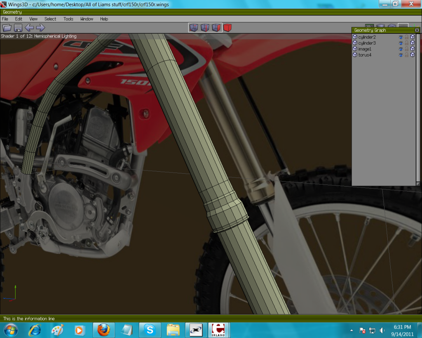Open the Select menu

coord(50,19)
